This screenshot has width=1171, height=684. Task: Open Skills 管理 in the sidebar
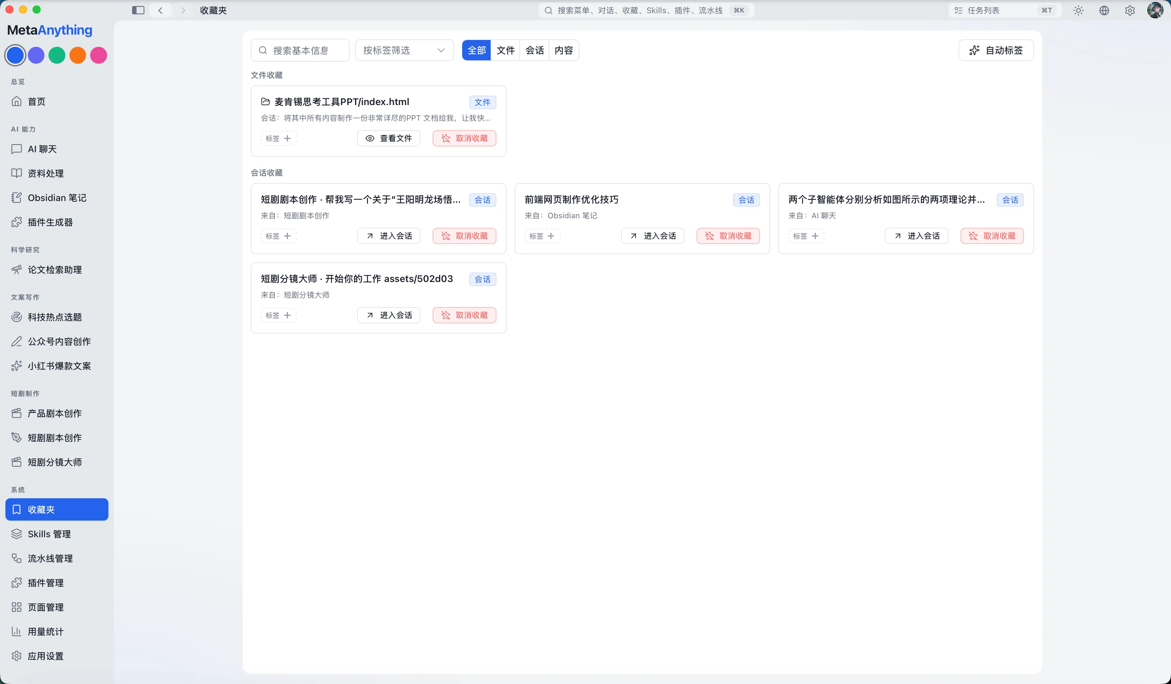57,534
